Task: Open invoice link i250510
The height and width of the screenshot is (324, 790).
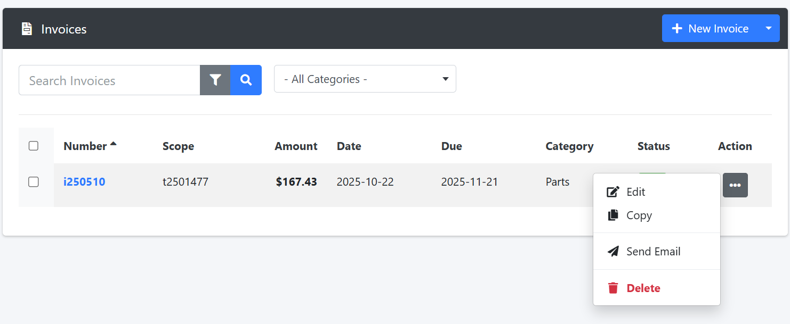Action: [x=84, y=182]
